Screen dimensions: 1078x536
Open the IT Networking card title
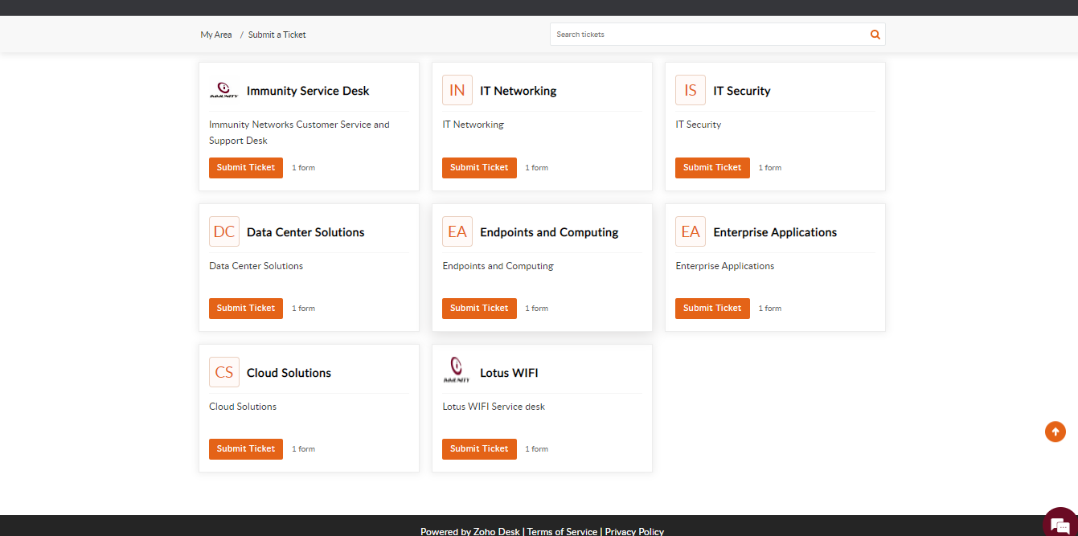[519, 91]
